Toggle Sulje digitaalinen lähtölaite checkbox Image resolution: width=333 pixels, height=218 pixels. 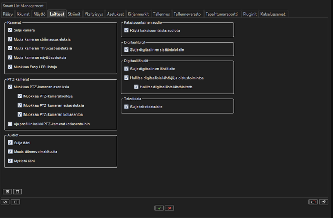(x=126, y=69)
